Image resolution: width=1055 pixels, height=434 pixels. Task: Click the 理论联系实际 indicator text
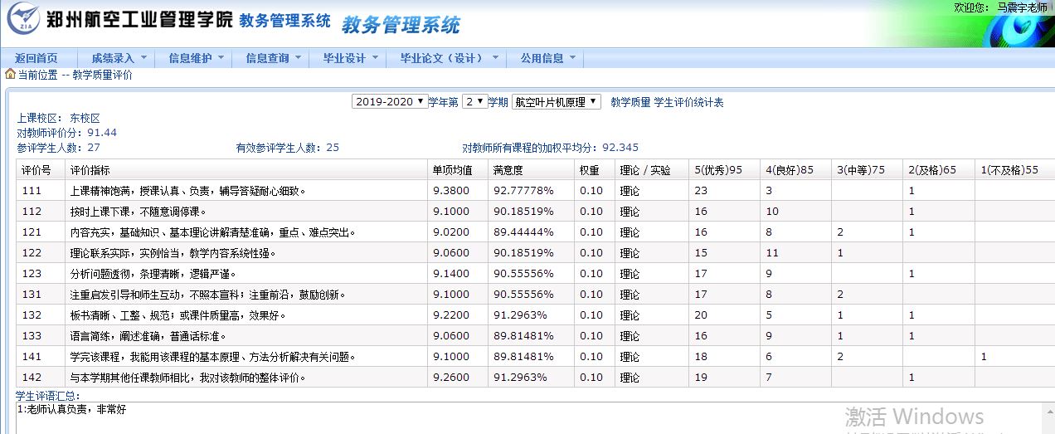173,253
